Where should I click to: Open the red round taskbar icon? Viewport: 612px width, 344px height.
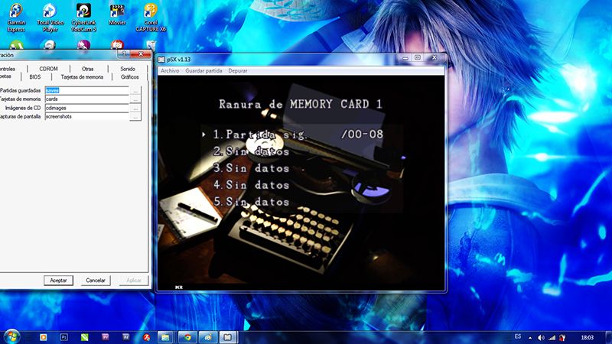pos(146,337)
